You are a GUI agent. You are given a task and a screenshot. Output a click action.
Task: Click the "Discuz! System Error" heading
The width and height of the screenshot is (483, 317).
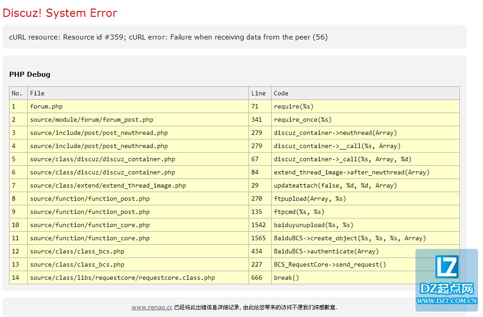(x=60, y=13)
